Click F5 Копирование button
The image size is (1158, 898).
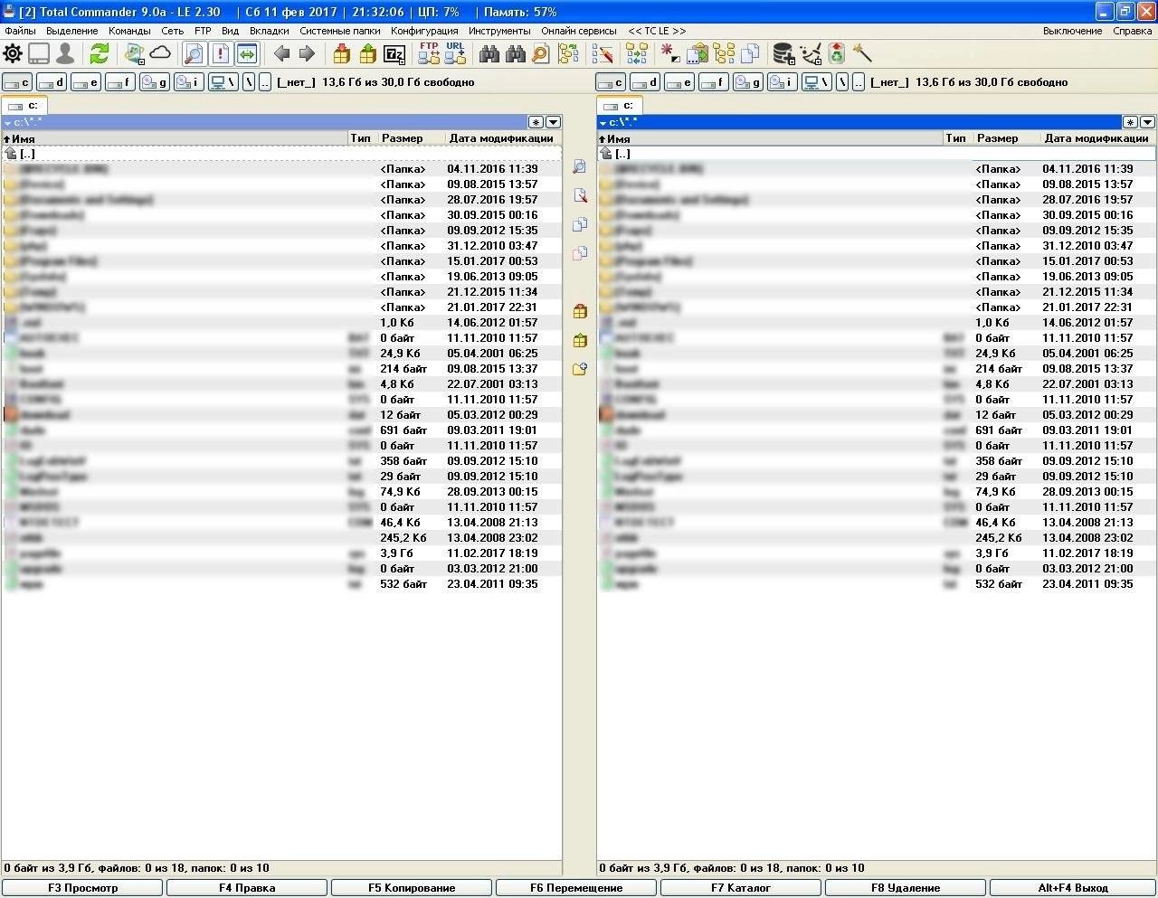(412, 888)
